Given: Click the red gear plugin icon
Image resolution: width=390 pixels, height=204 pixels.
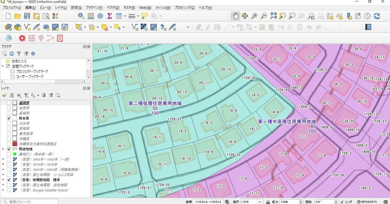Looking at the screenshot, I should coord(22,38).
